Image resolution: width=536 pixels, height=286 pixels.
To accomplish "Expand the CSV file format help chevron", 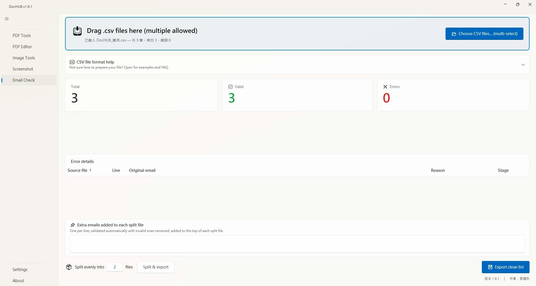I will [x=523, y=65].
